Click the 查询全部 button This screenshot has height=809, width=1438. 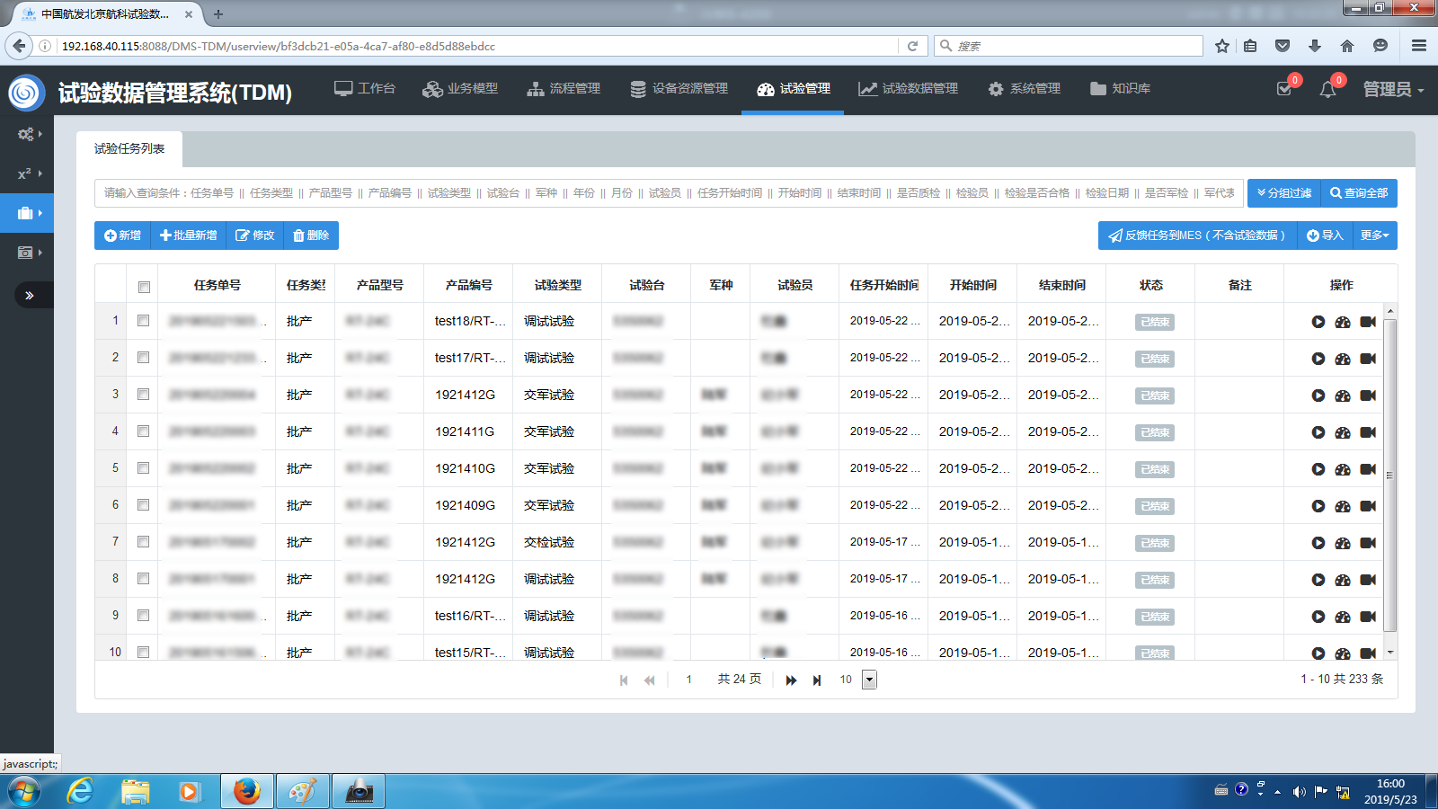1359,193
